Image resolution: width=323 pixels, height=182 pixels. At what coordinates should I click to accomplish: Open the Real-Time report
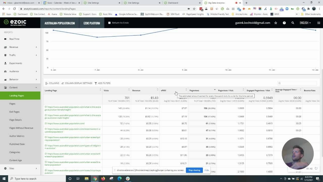pyautogui.click(x=14, y=39)
